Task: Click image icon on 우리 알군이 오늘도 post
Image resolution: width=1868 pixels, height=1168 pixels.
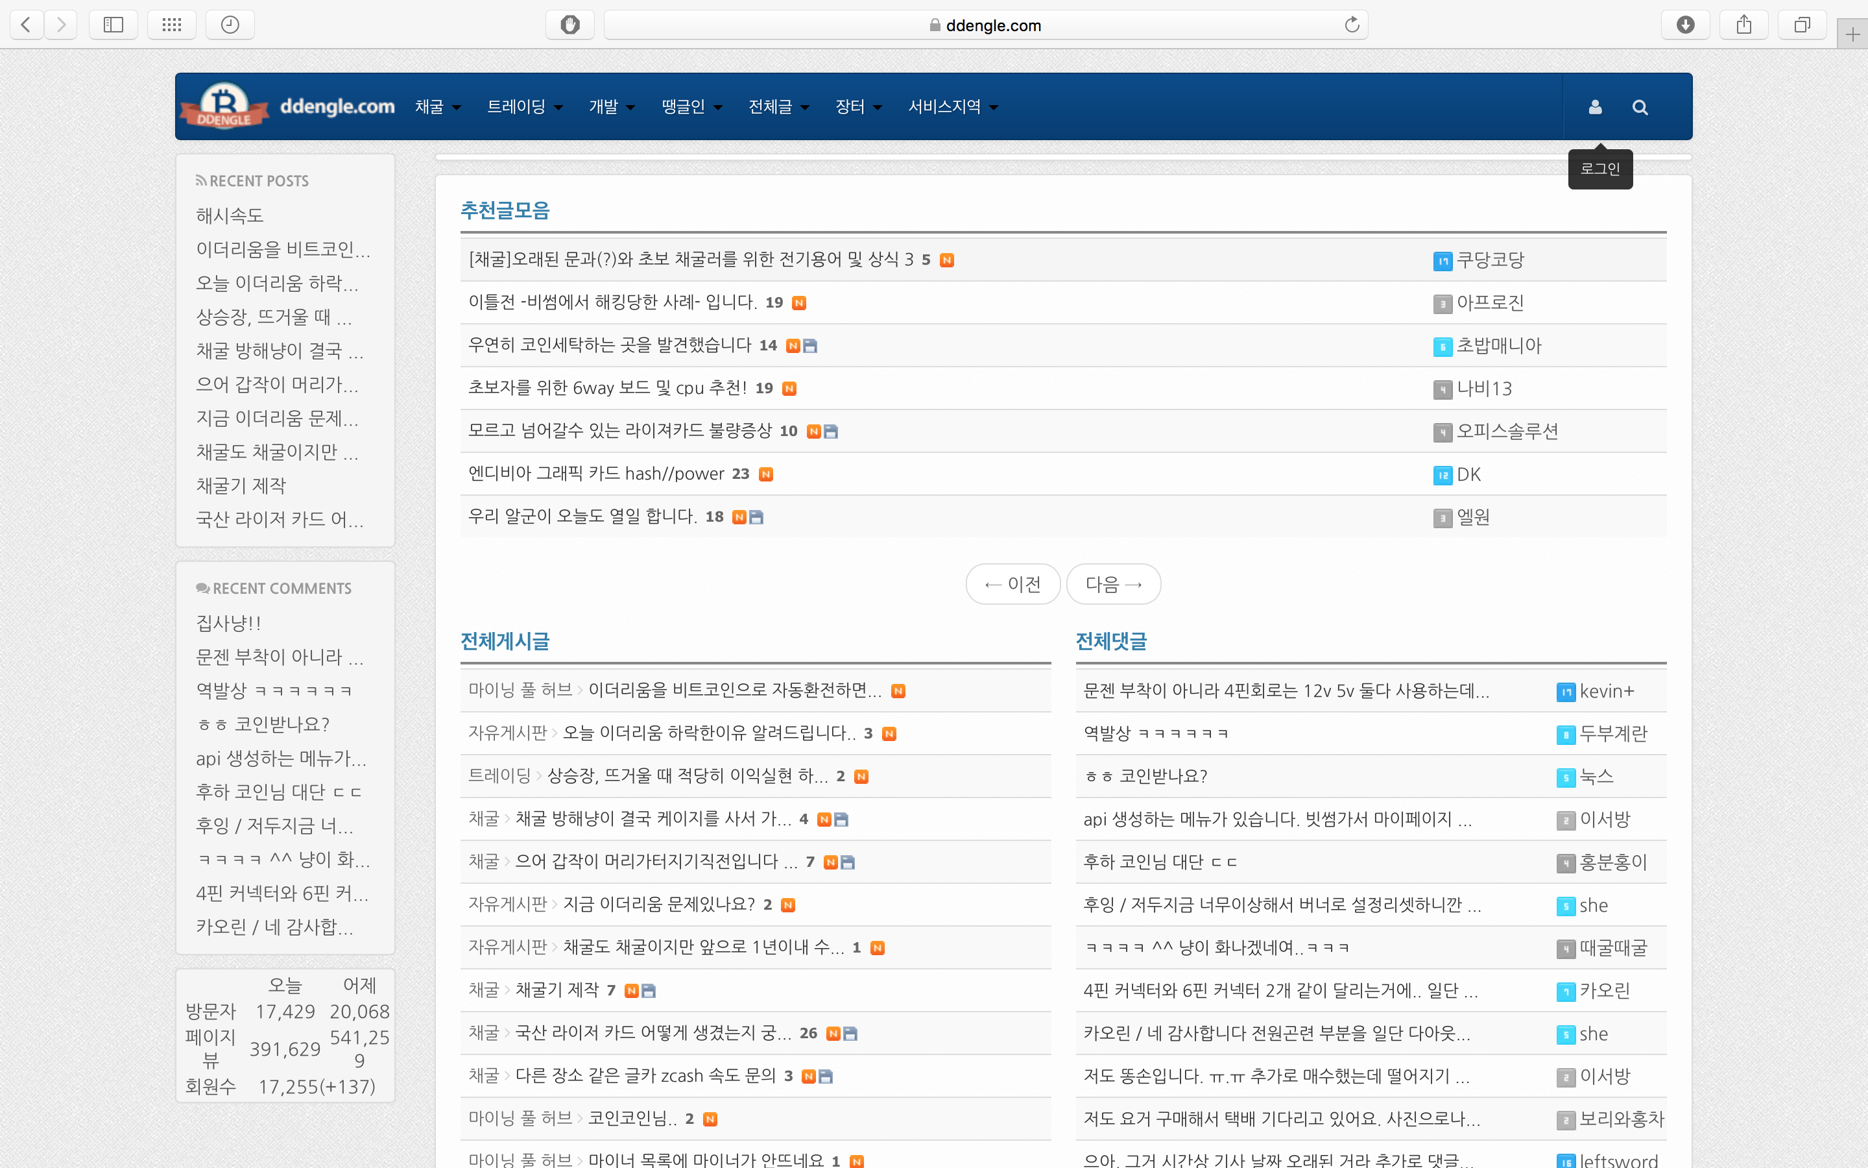Action: (756, 518)
